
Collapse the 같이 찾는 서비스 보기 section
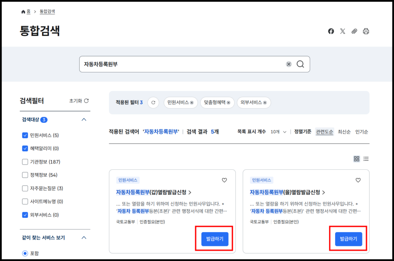(84, 238)
